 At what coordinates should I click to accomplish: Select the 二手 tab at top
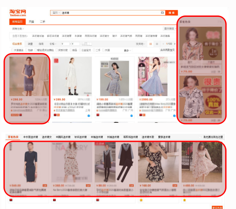pyautogui.click(x=43, y=22)
